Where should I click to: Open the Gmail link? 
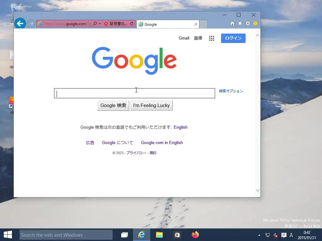tap(184, 38)
